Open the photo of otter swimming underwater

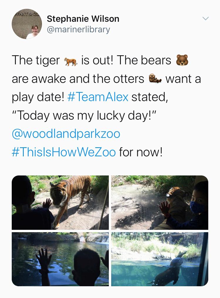(160, 259)
